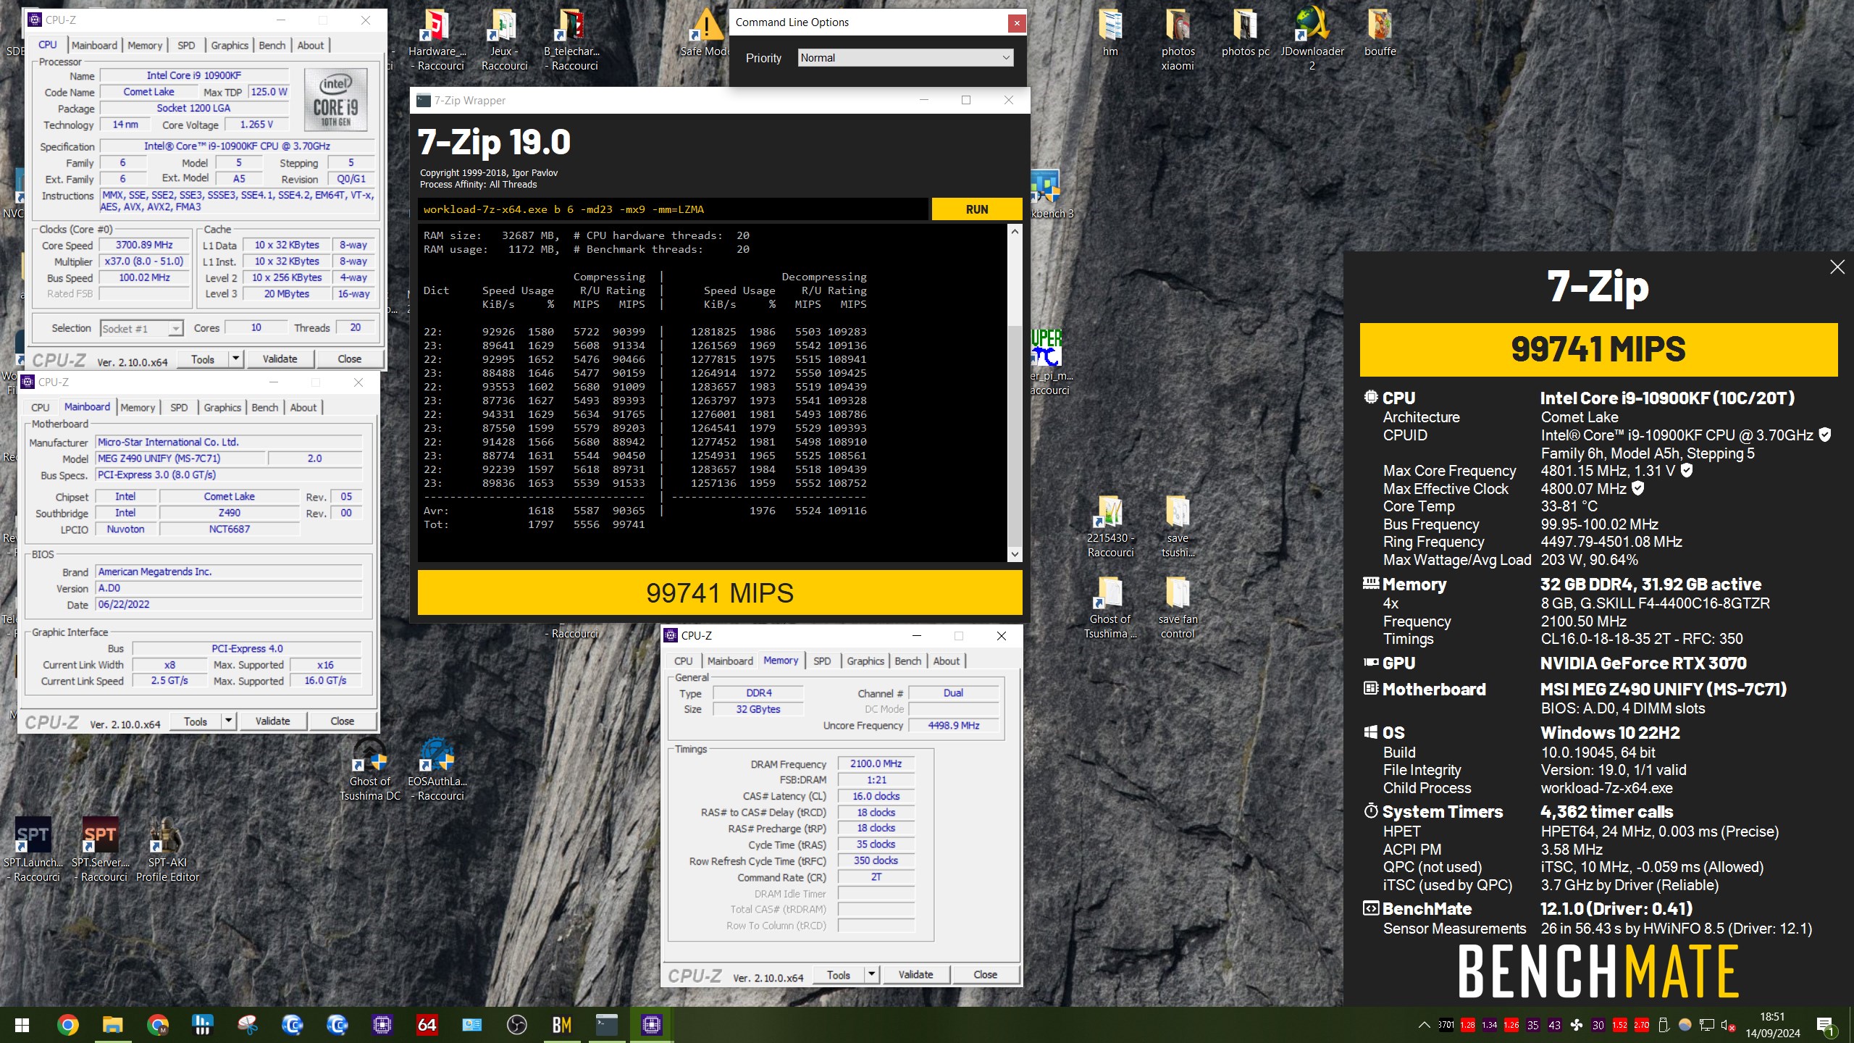
Task: Click Close button in Memory CPU-Z window
Action: (985, 974)
